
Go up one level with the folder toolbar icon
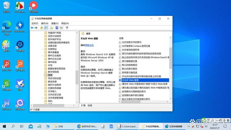[42, 28]
